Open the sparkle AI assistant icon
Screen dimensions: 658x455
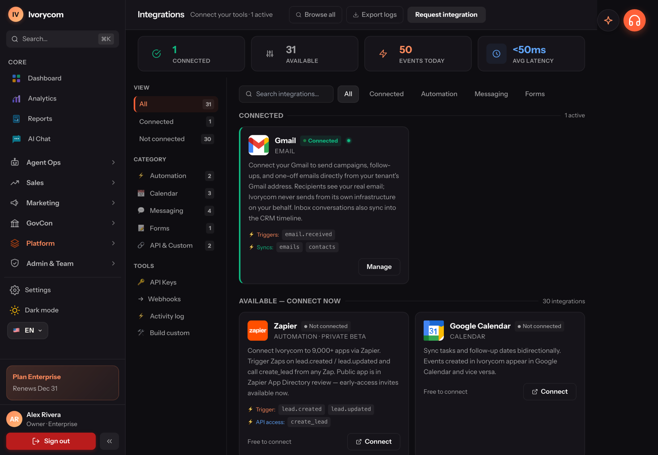coord(608,21)
